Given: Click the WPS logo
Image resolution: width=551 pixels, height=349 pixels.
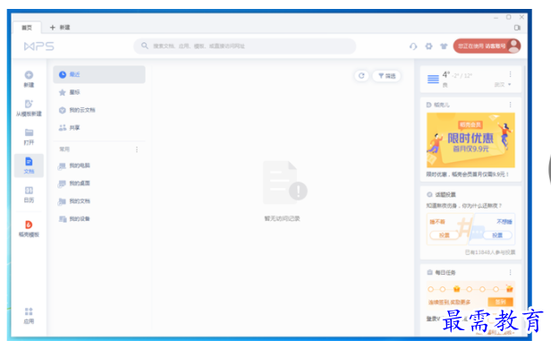Looking at the screenshot, I should (x=39, y=46).
